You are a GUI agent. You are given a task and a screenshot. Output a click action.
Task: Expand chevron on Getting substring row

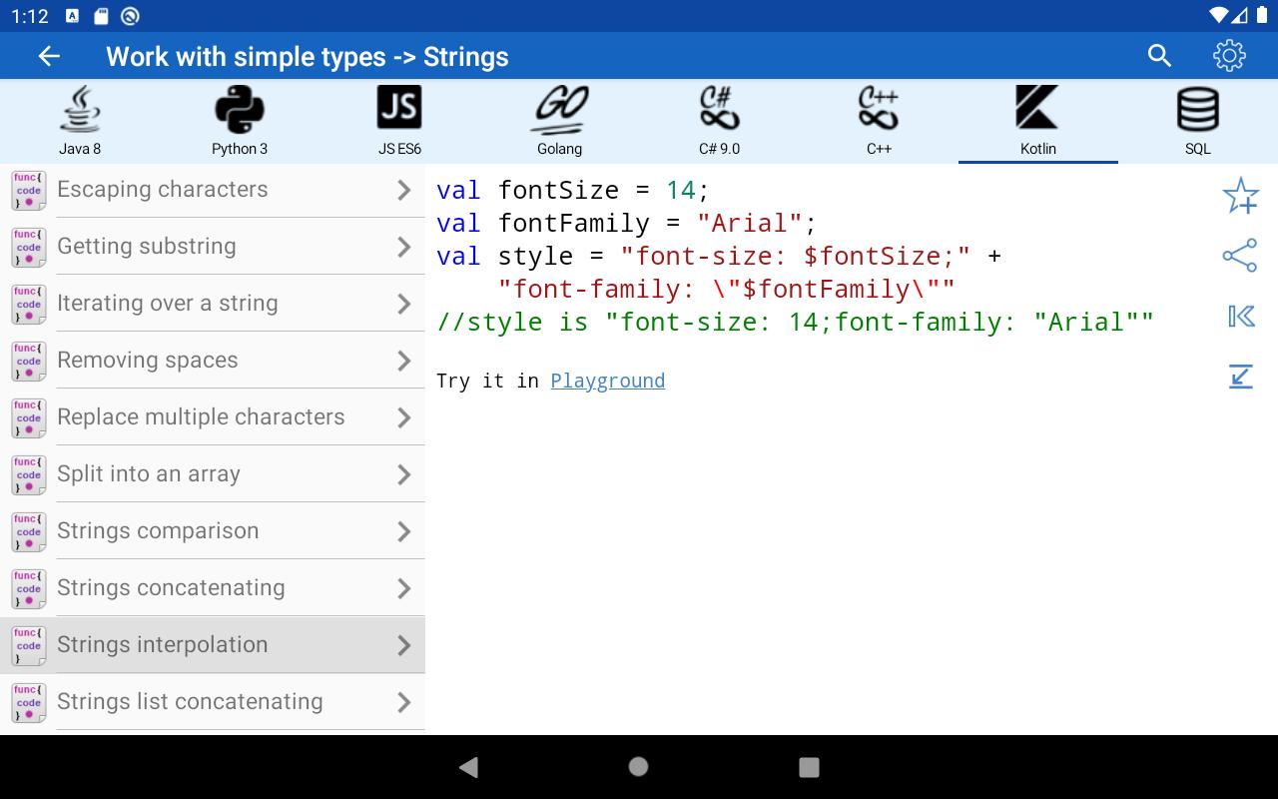click(404, 247)
